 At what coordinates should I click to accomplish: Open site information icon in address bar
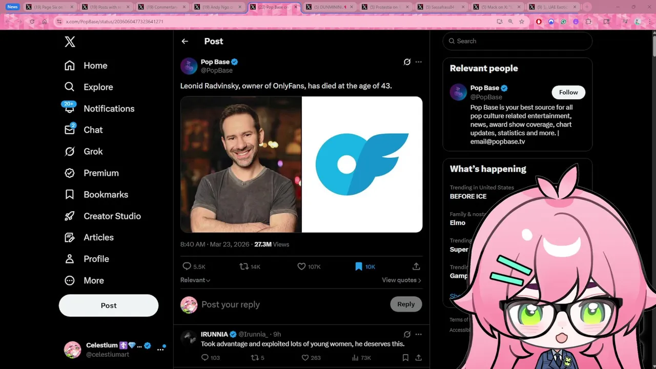click(x=59, y=22)
